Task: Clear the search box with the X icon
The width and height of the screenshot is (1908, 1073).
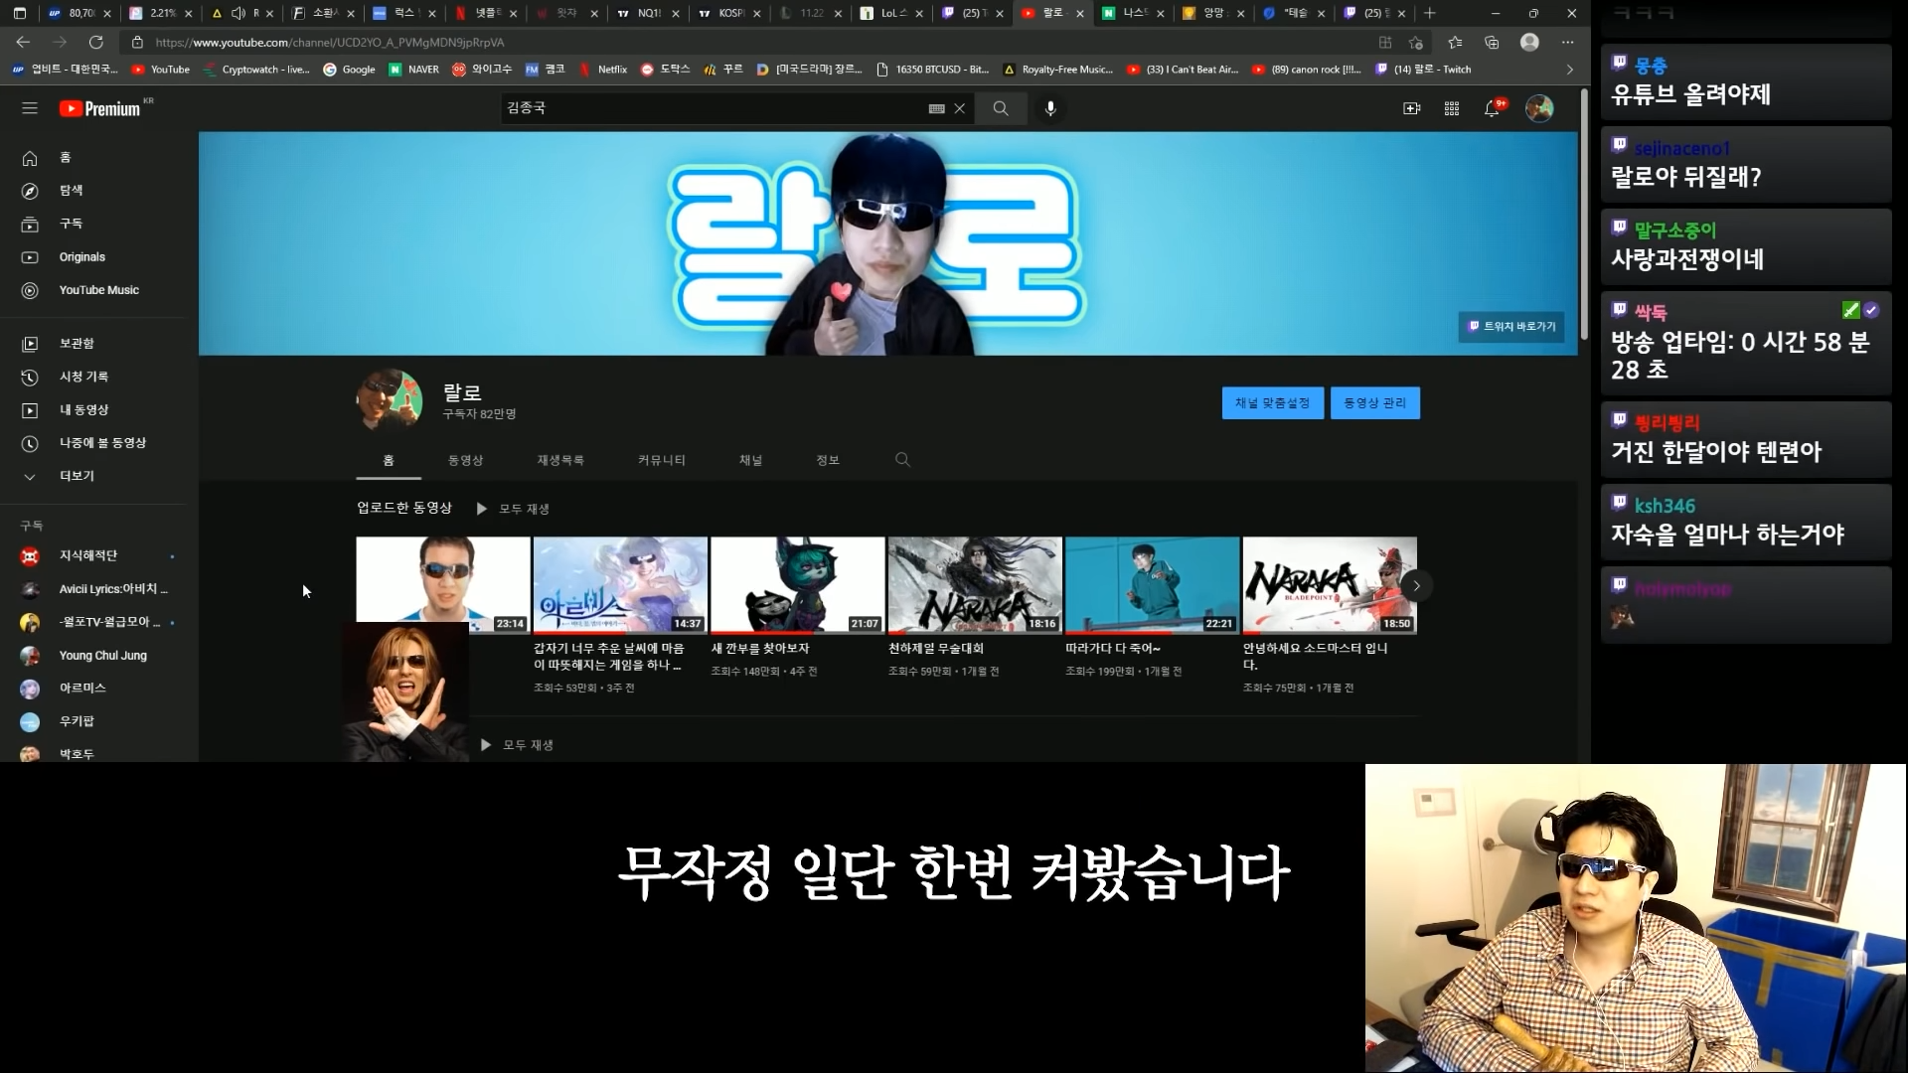Action: 960,108
